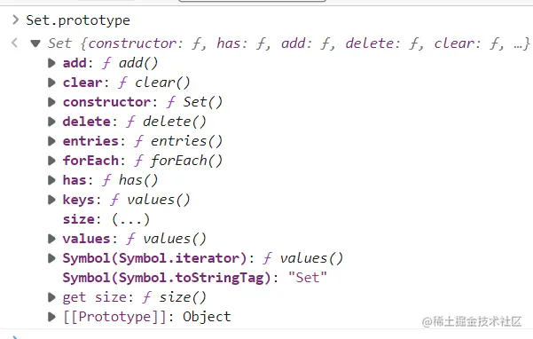Expand the keys property arrow
The image size is (533, 339).
pyautogui.click(x=51, y=200)
